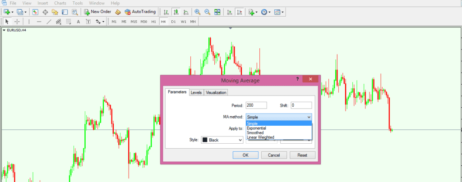
Task: Switch to the Visualization tab
Action: pyautogui.click(x=216, y=92)
